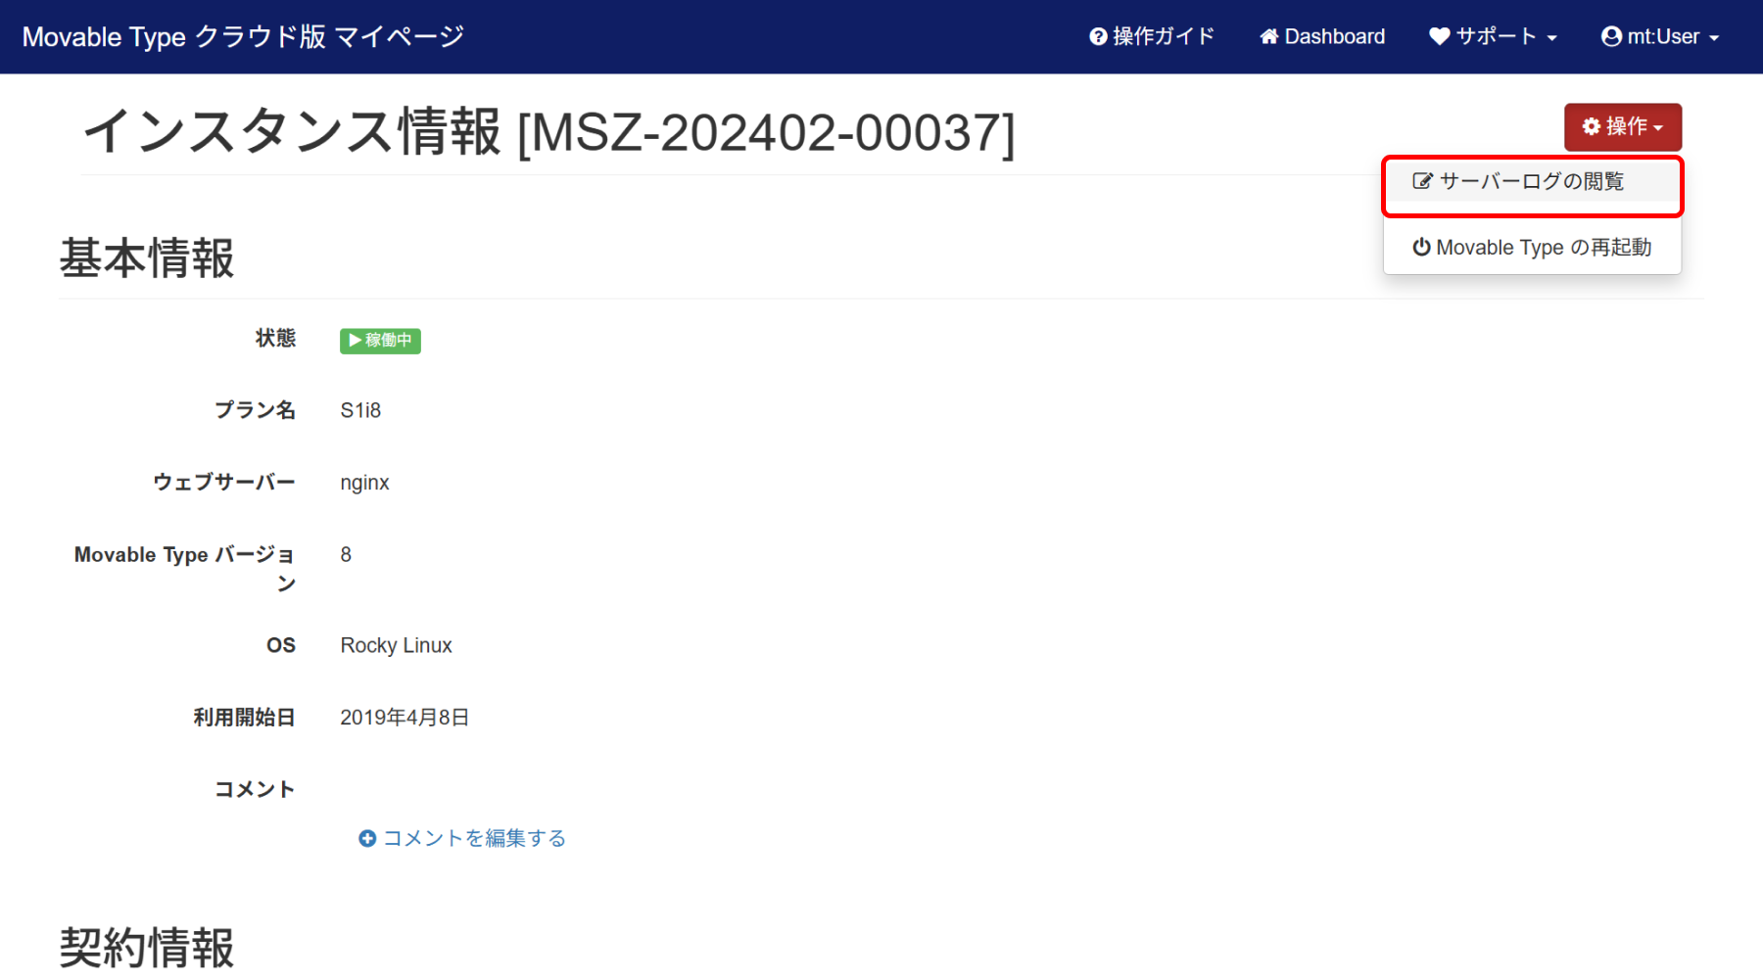The image size is (1763, 979).
Task: Collapse the red 操作 dropdown via its caret
Action: (x=1658, y=128)
